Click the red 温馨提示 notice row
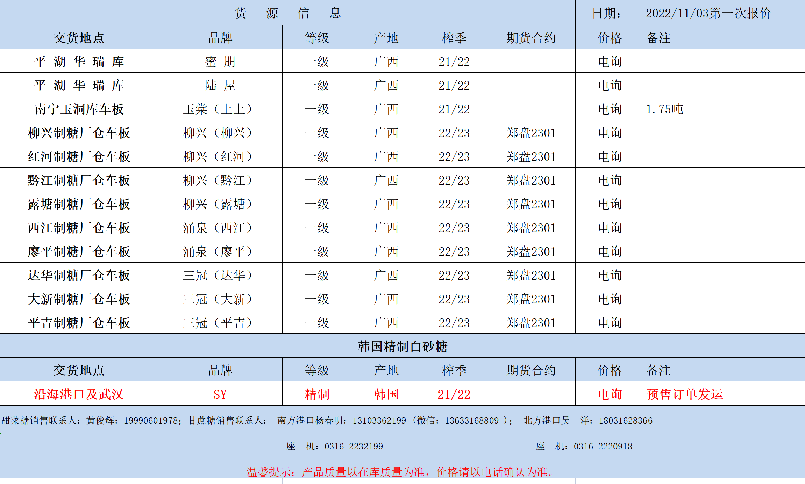 401,472
